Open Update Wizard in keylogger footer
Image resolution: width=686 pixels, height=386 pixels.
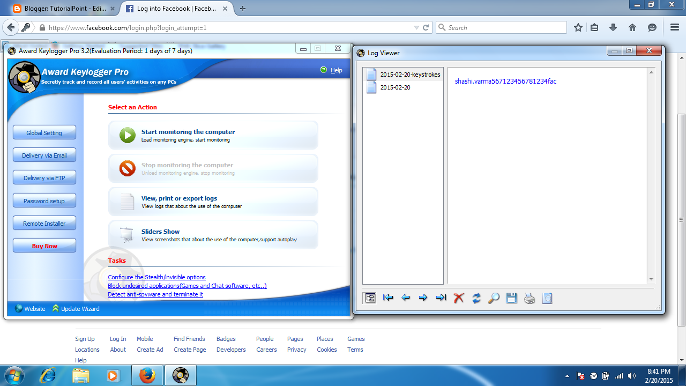tap(76, 309)
